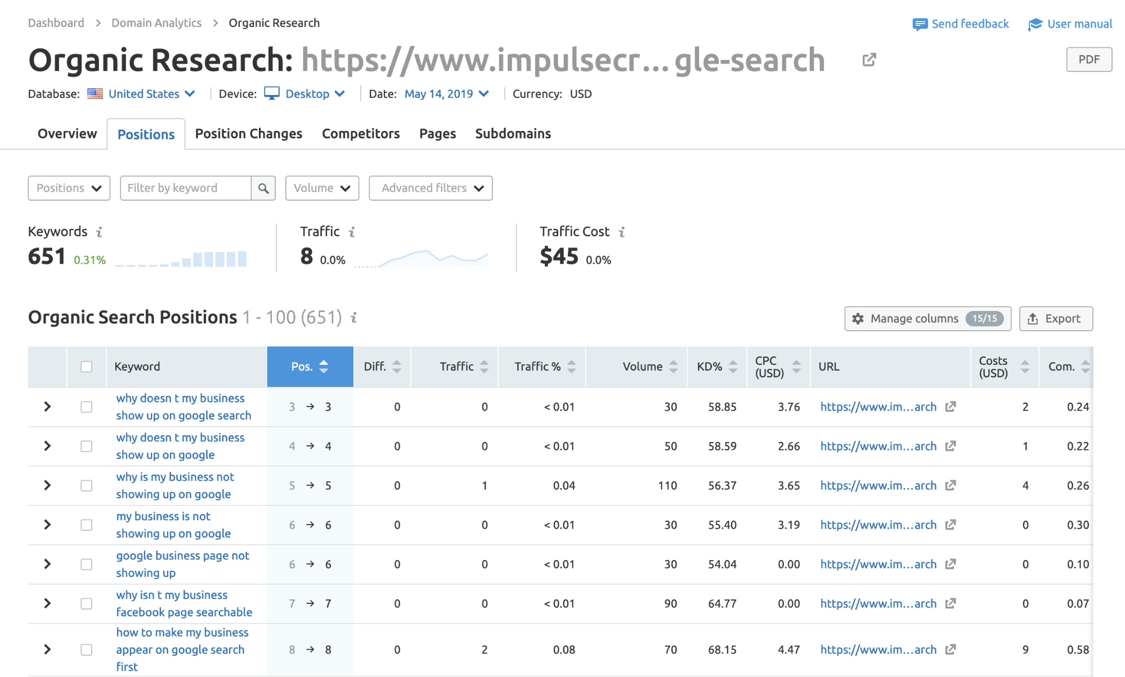Check the box for 'why is my business not showing' row
The image size is (1125, 677).
point(86,485)
